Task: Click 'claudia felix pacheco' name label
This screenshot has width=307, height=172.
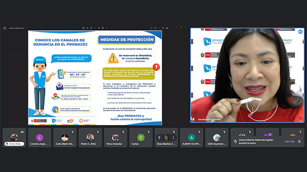Action: tap(209, 119)
